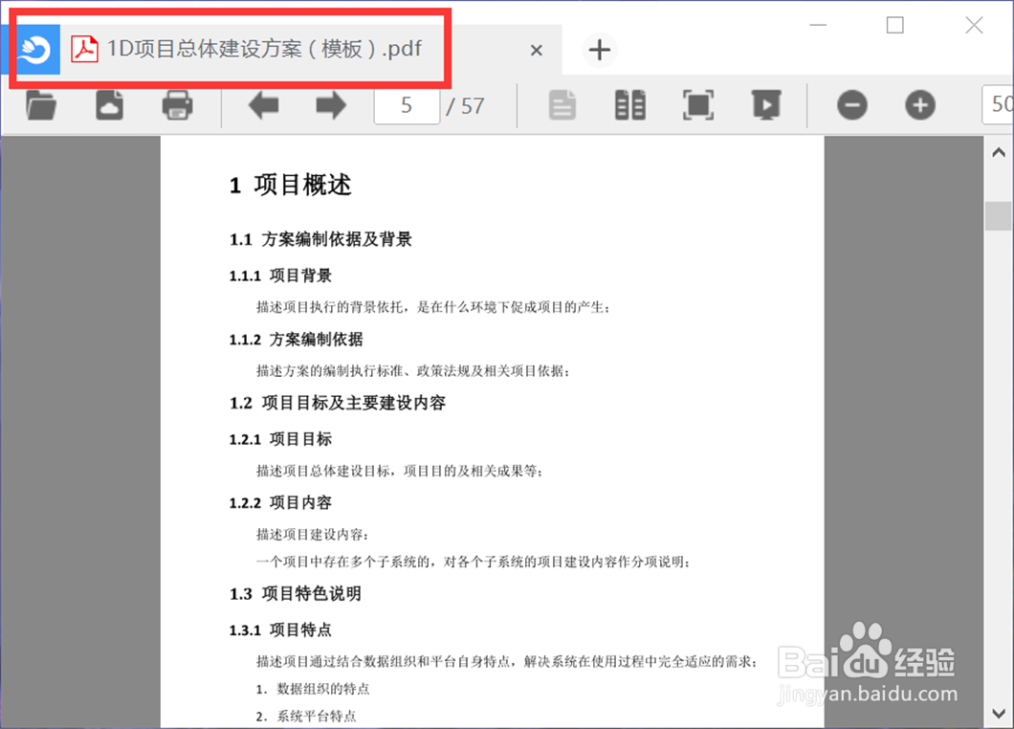
Task: Switch to two-page facing view
Action: 629,105
